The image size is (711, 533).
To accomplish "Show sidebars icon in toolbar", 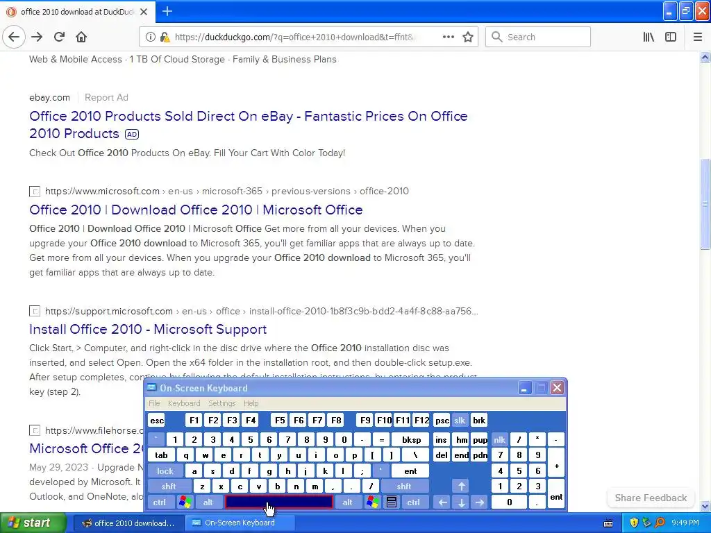I will pyautogui.click(x=671, y=37).
